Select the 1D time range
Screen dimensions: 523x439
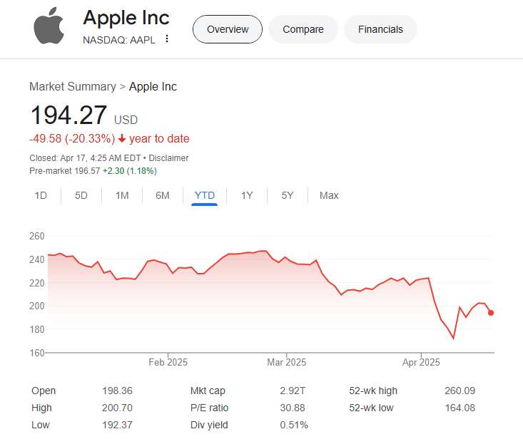pyautogui.click(x=41, y=195)
